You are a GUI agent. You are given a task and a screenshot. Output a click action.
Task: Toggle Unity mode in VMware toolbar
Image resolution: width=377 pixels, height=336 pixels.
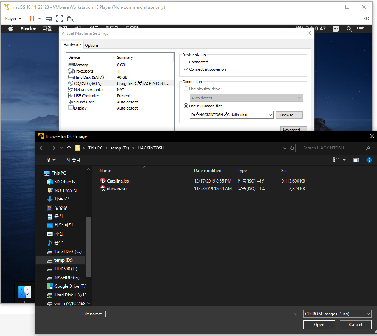(70, 19)
